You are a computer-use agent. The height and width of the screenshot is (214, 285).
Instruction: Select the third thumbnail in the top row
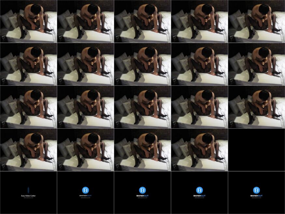coord(142,21)
